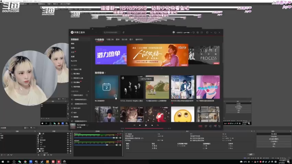Viewport: 292px width, 164px height.
Task: Open second audio channel gear in OBS mixer
Action: [x=120, y=145]
